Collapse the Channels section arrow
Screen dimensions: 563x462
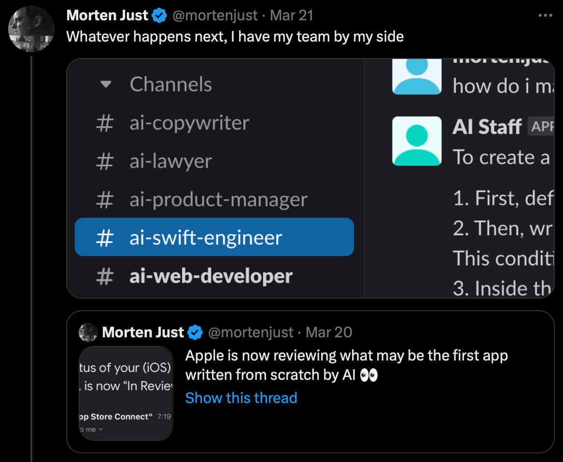click(x=106, y=85)
